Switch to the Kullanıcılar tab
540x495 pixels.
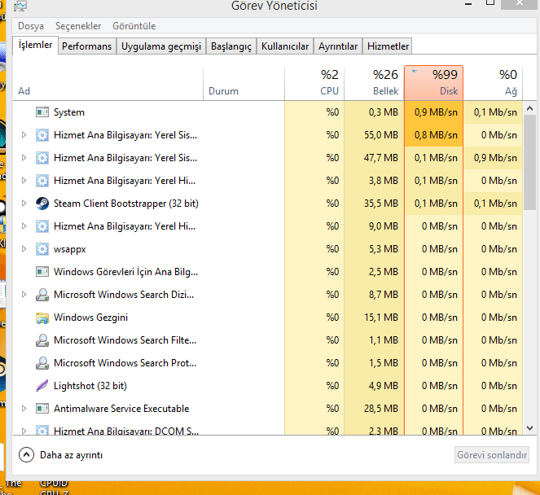coord(285,46)
